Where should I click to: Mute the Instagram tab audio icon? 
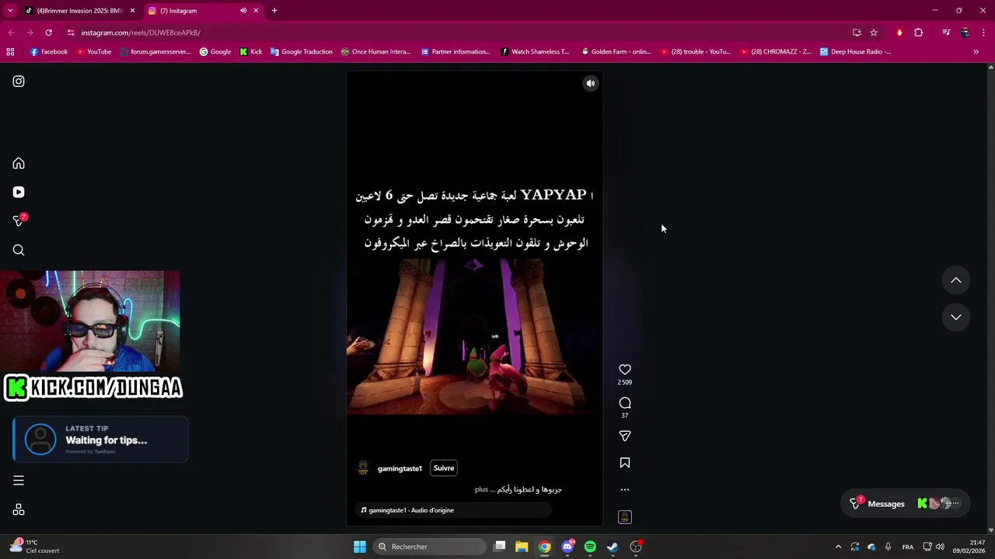243,11
